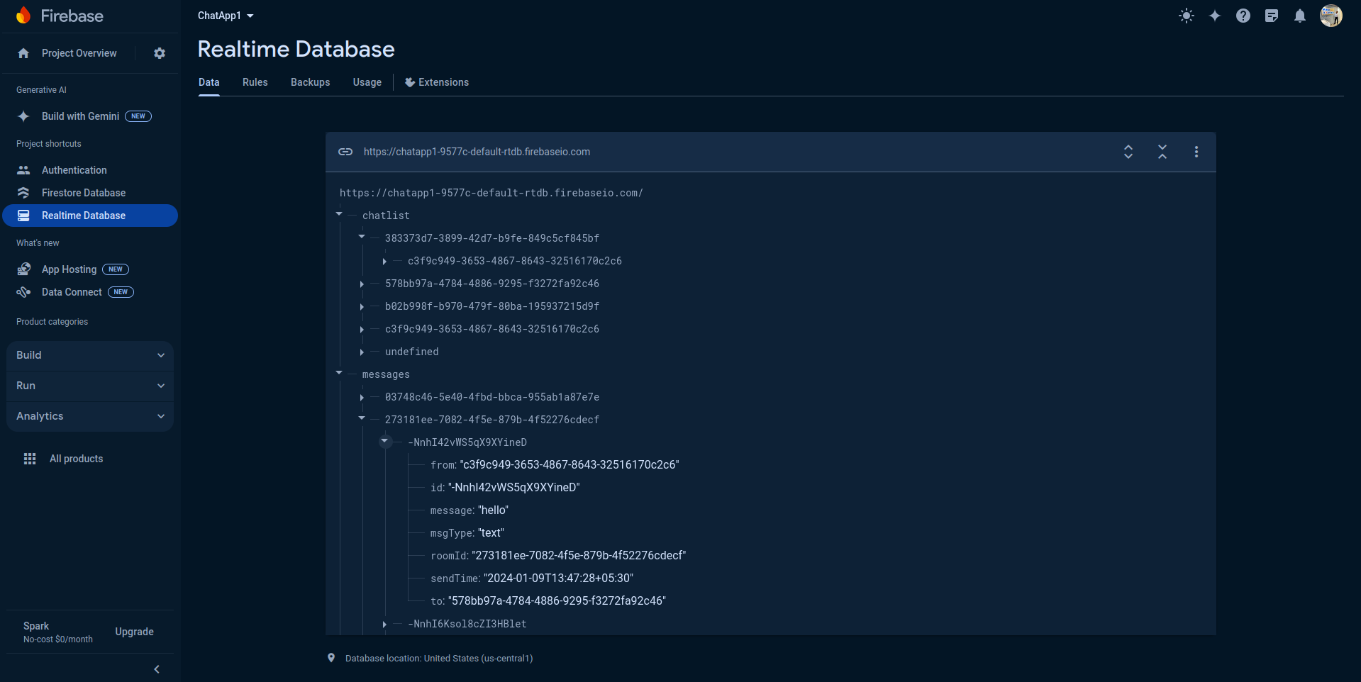1361x682 pixels.
Task: Copy the database link with the link icon
Action: [x=345, y=152]
